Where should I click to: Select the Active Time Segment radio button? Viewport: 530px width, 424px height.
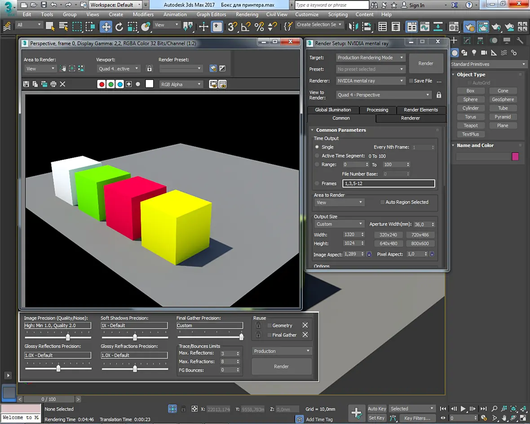317,156
